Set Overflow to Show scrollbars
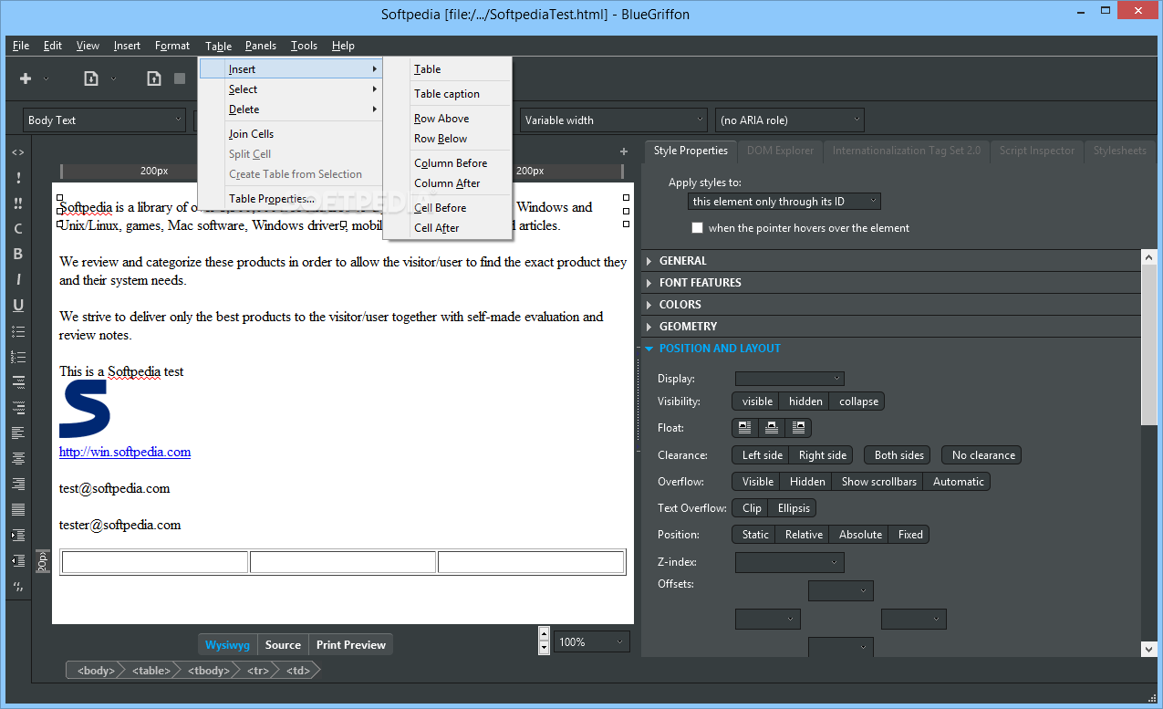1163x709 pixels. coord(878,482)
